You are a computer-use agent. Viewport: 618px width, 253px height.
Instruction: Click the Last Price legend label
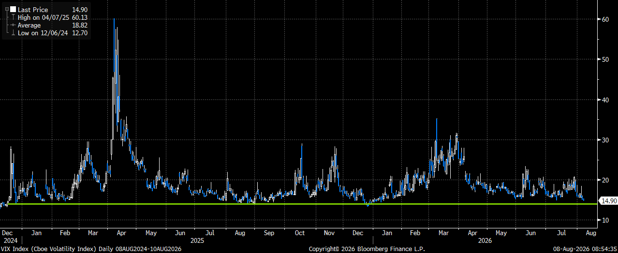tap(32, 10)
